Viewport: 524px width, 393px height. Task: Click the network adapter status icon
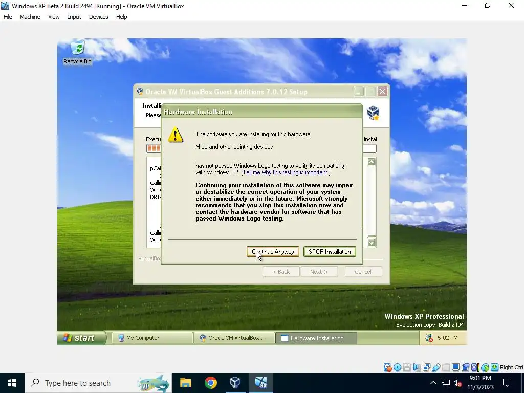pos(426,367)
